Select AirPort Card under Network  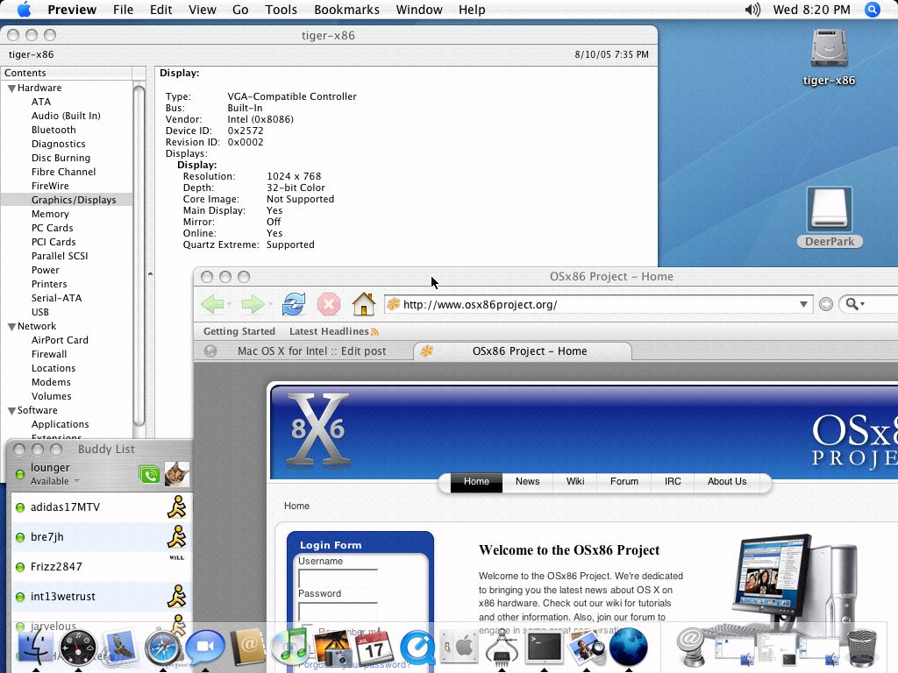pos(61,340)
